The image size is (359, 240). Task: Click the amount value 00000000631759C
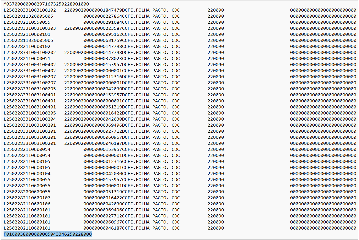pos(104,40)
